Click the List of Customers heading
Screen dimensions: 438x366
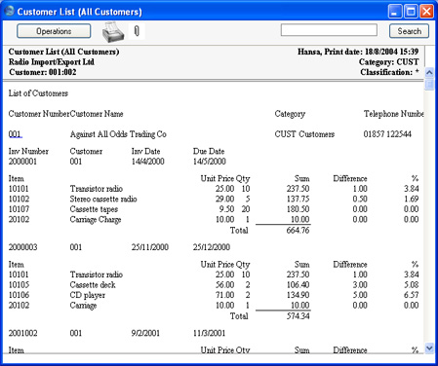38,93
